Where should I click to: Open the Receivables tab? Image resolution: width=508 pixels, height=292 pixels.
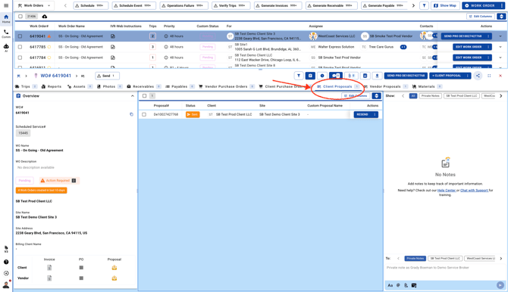143,86
